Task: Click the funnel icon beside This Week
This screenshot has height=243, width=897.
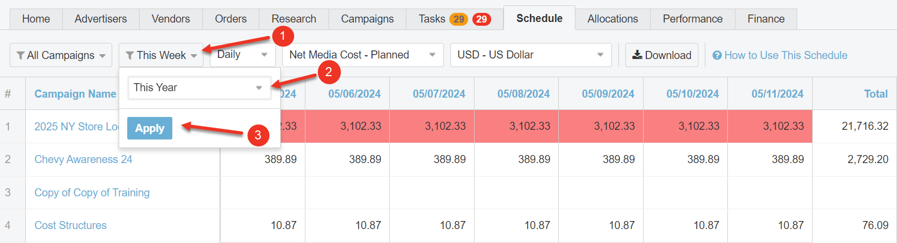Action: [130, 55]
